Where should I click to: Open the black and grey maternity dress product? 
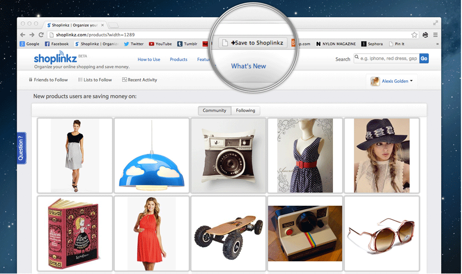tap(75, 156)
